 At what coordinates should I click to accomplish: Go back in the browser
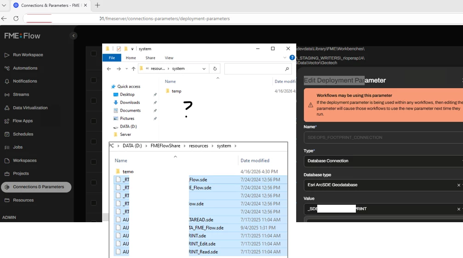[x=4, y=18]
